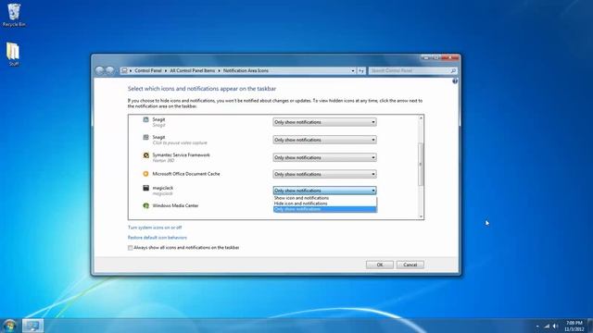Click the list scroll up arrow

(x=421, y=118)
